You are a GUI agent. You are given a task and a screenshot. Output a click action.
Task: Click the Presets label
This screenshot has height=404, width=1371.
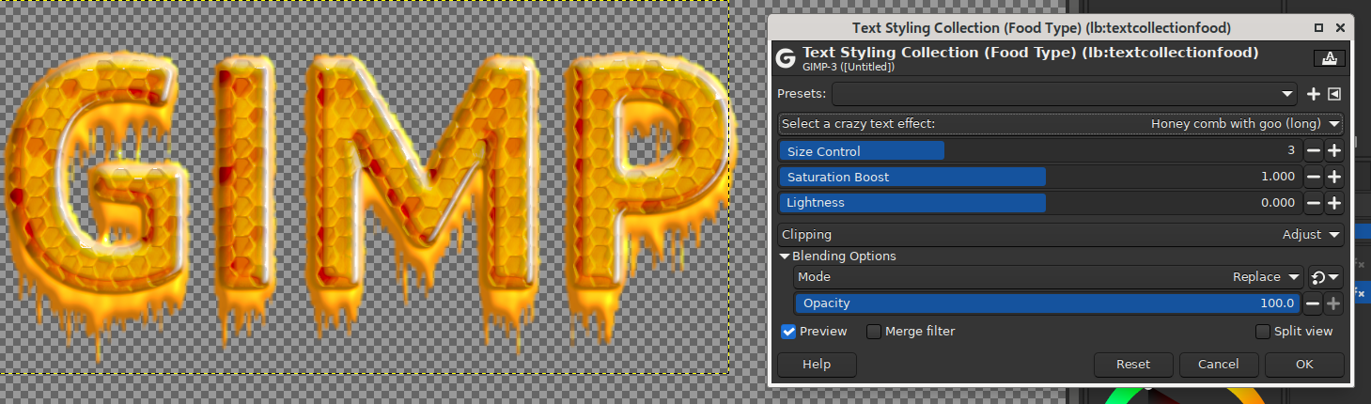click(802, 94)
